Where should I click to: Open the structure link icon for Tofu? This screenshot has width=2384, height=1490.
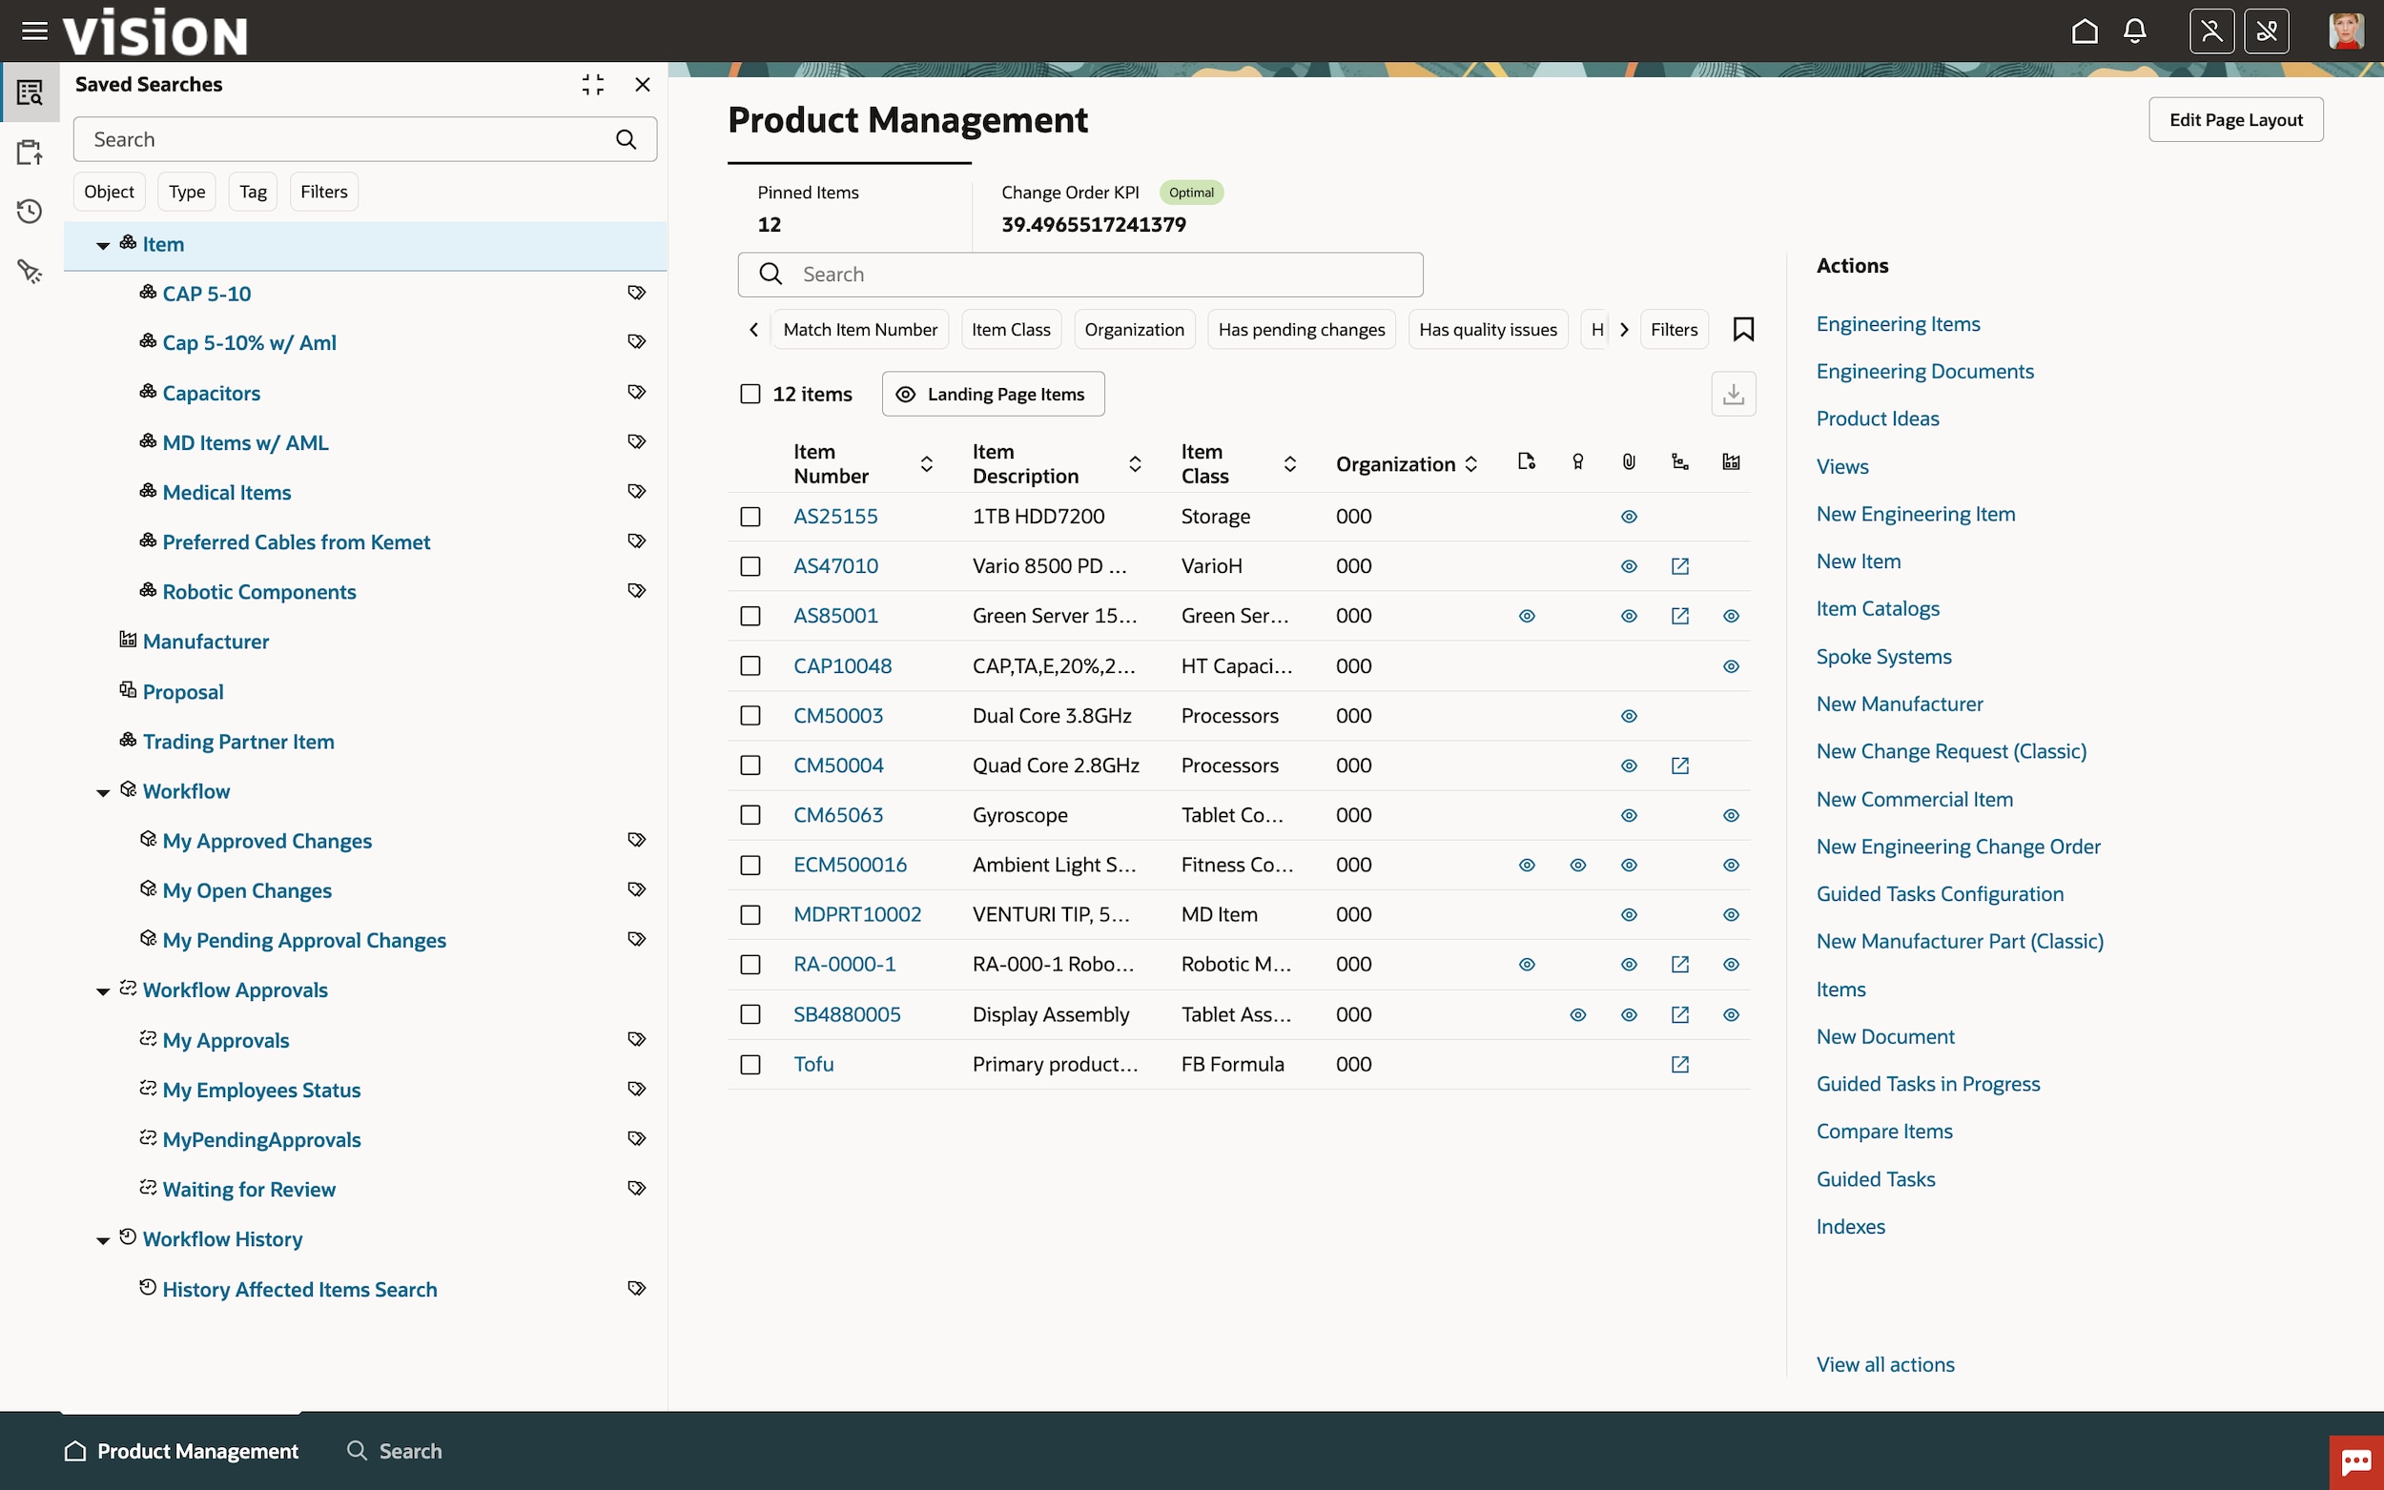[1679, 1064]
